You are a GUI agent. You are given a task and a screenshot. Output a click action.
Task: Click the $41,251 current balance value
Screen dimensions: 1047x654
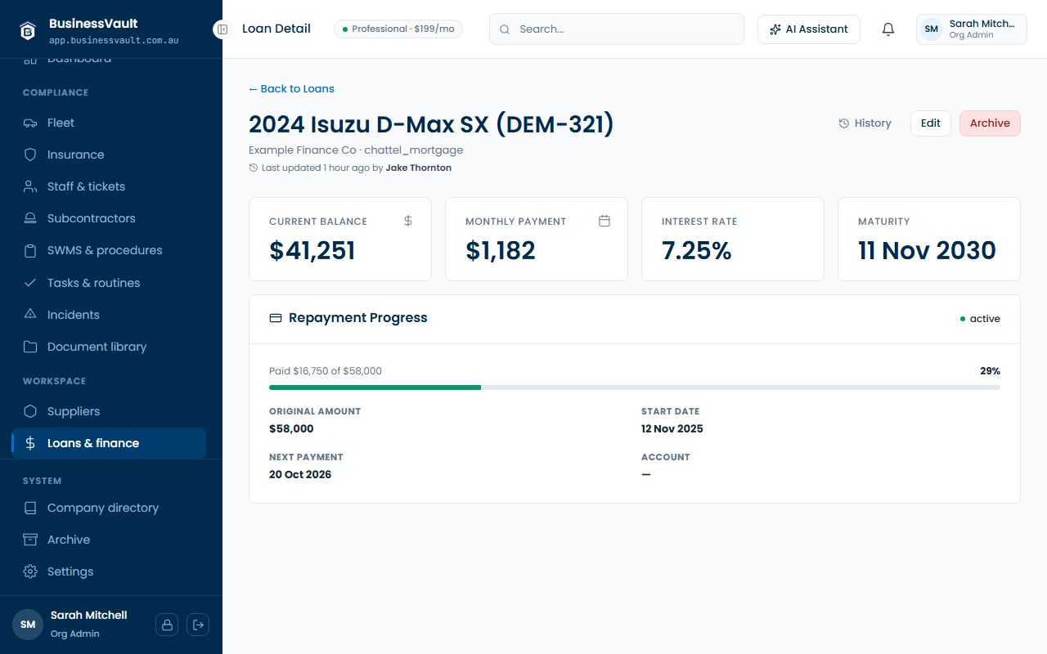click(312, 250)
